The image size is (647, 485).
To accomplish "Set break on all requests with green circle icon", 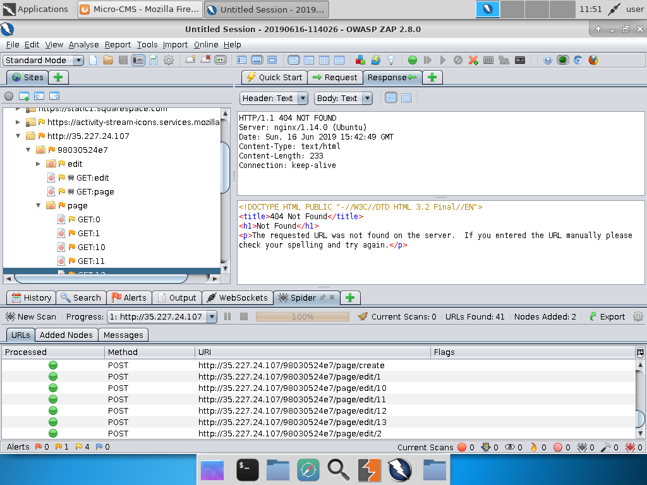I will pos(413,60).
